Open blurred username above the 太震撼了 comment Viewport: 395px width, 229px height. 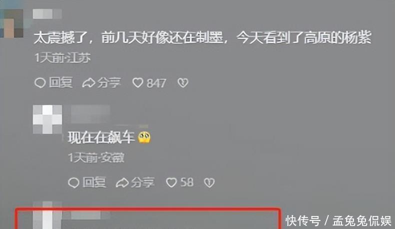(x=47, y=14)
